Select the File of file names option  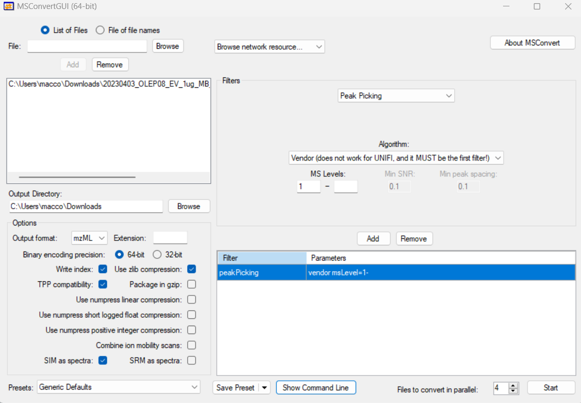100,30
